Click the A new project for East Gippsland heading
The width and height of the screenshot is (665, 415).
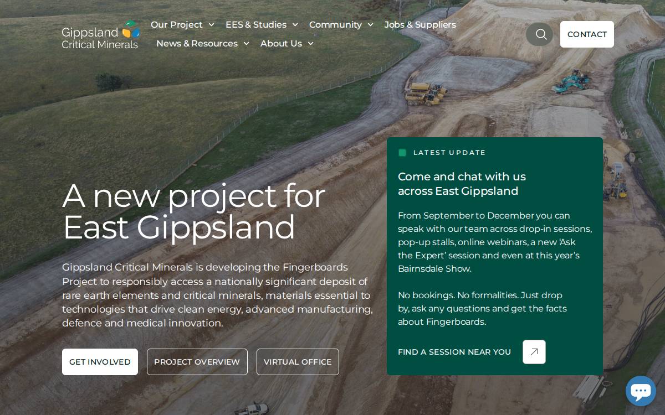coord(194,211)
